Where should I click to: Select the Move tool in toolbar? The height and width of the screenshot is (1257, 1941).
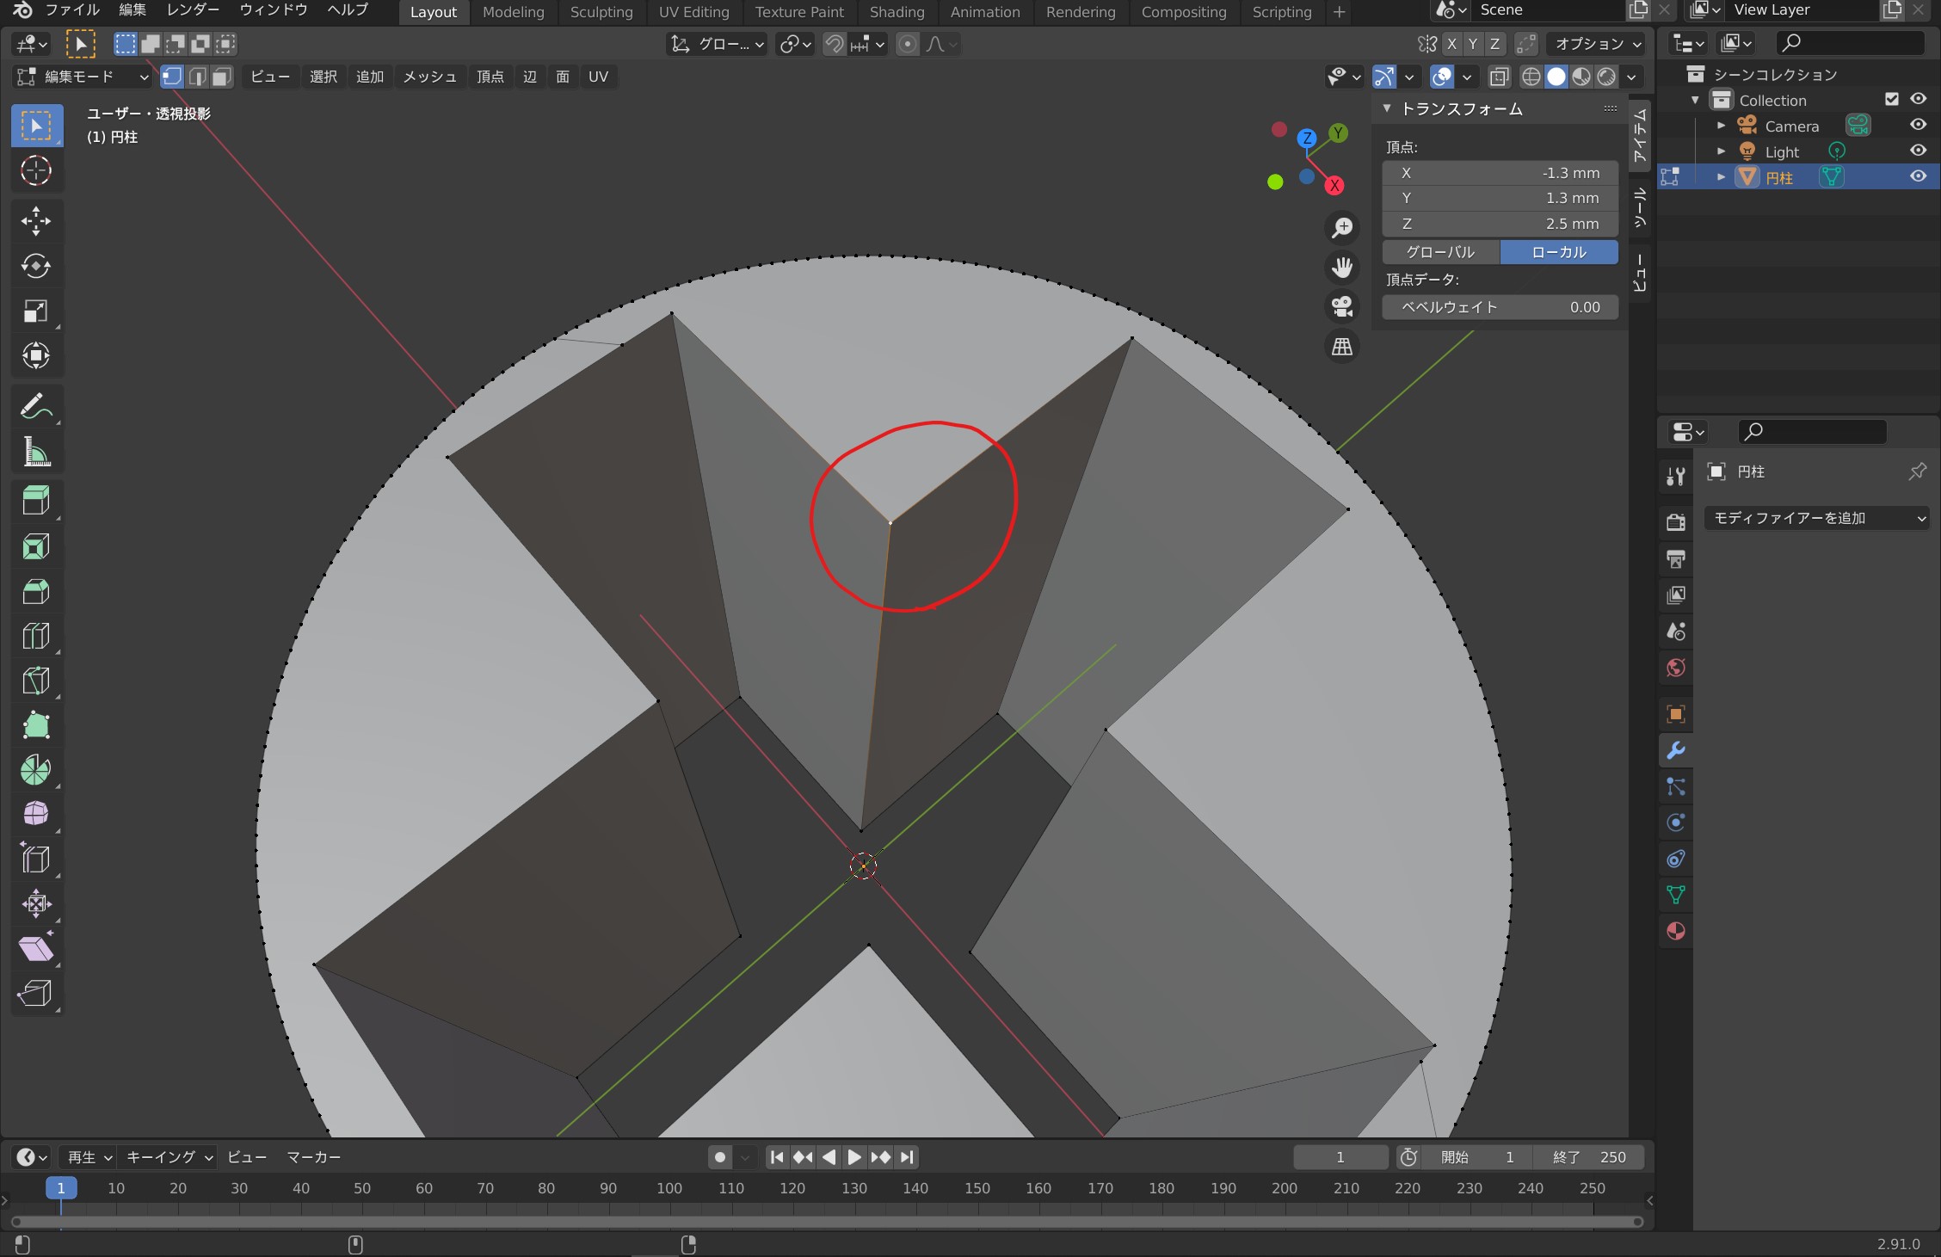click(x=36, y=220)
